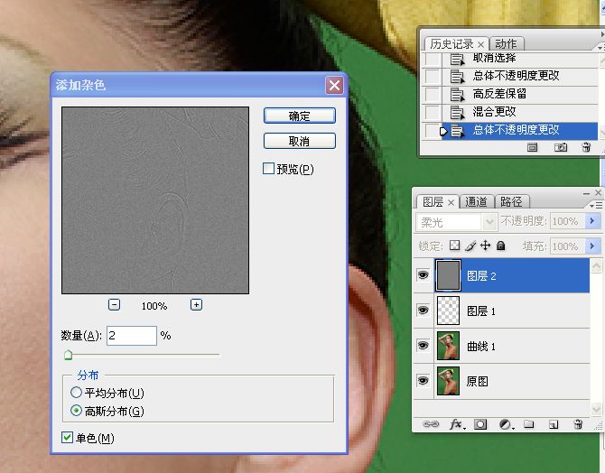
Task: Close the 添加杂色 dialog with the X
Action: click(334, 85)
